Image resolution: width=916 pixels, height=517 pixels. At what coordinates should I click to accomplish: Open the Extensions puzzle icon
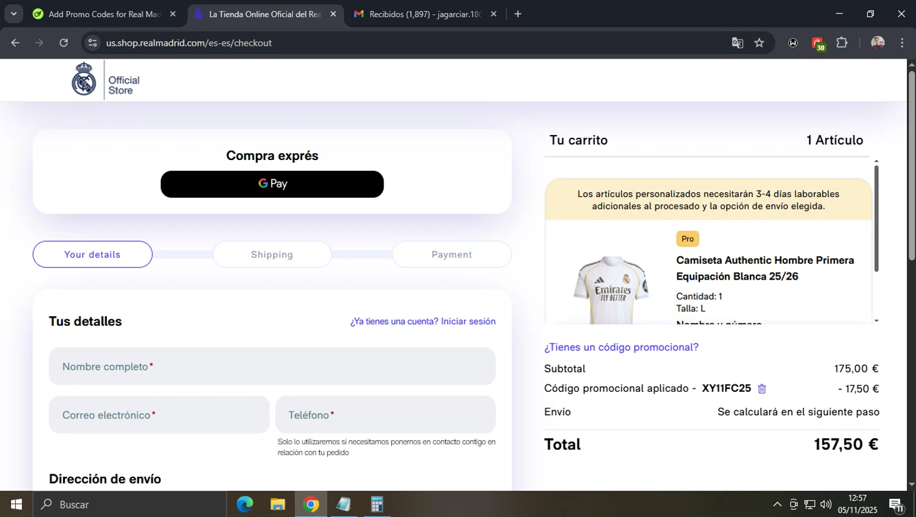[x=841, y=43]
